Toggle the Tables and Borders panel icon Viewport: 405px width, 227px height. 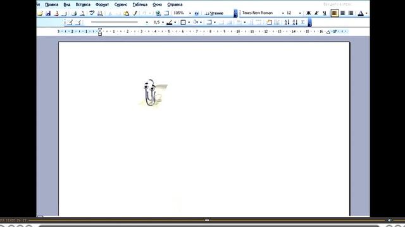click(166, 13)
